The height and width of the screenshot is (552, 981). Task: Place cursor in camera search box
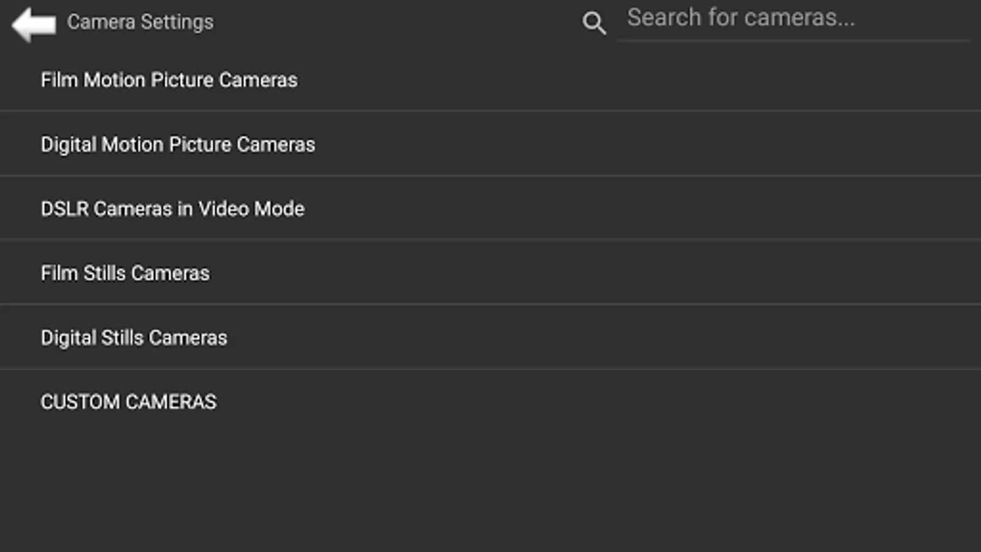tap(793, 20)
